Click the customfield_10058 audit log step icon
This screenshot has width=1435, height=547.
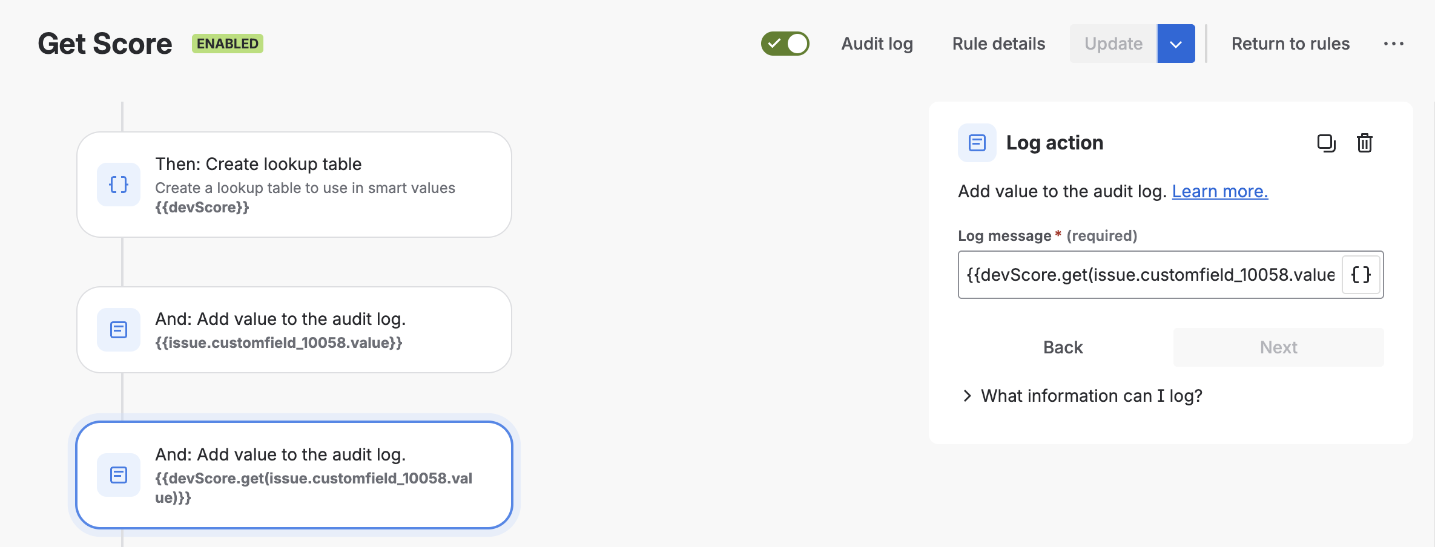119,330
